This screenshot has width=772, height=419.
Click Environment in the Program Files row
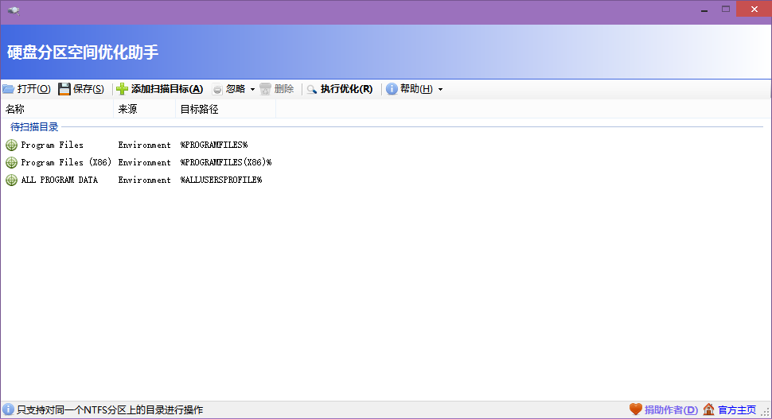coord(144,145)
